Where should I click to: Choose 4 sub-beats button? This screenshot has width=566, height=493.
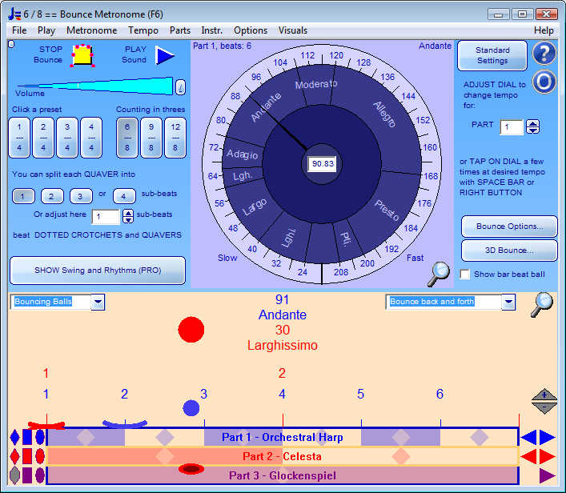[124, 196]
